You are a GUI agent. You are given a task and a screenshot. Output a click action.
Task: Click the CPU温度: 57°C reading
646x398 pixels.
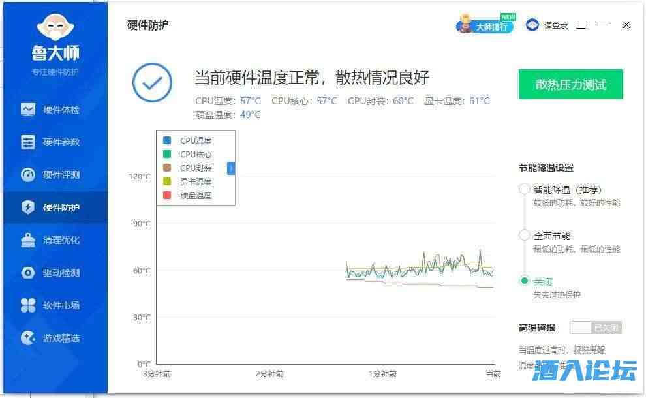pos(228,101)
